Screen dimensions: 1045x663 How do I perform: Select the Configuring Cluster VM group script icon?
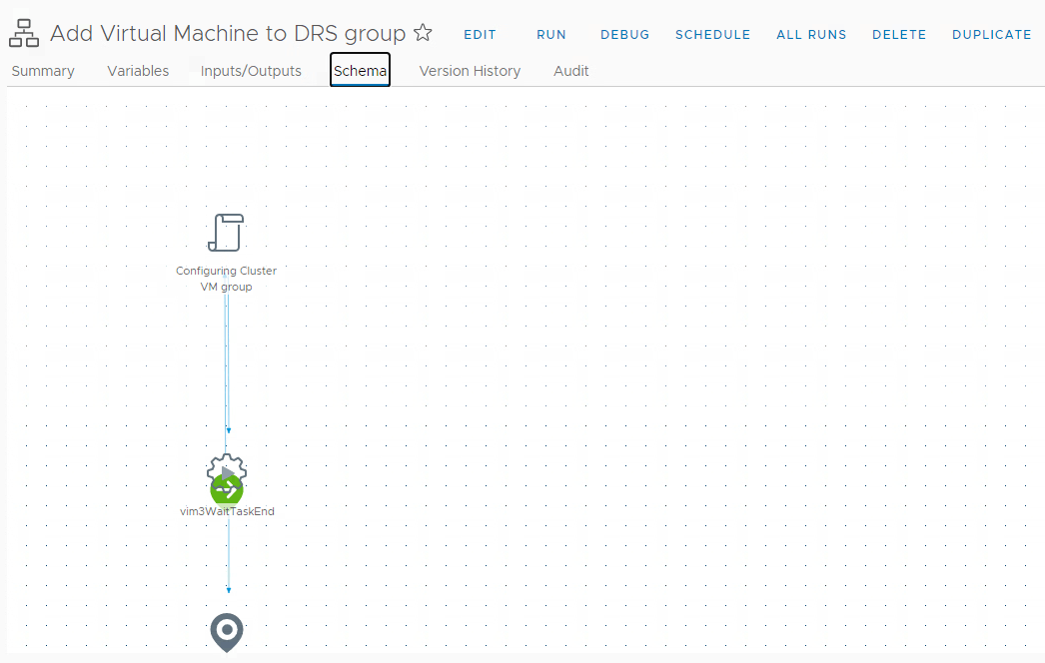226,233
